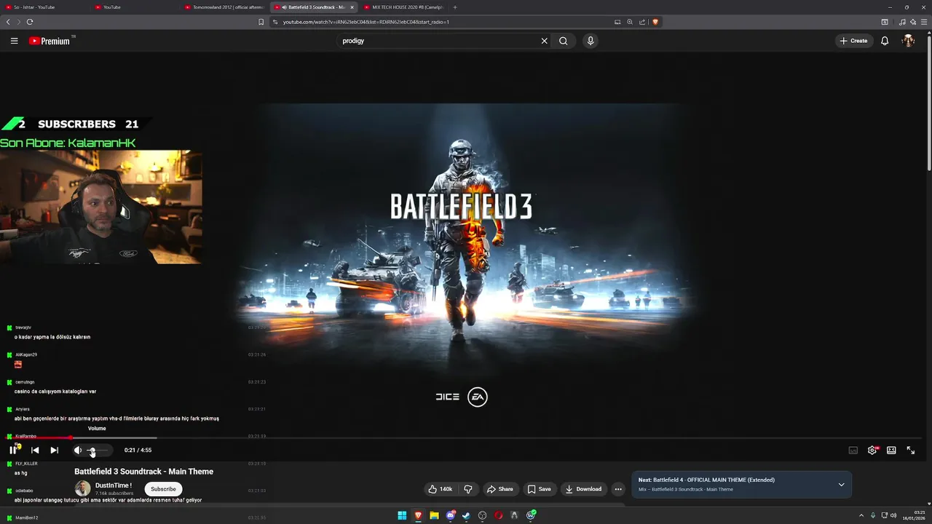Screen dimensions: 932x524
Task: Switch player to theater mode
Action: (x=891, y=450)
